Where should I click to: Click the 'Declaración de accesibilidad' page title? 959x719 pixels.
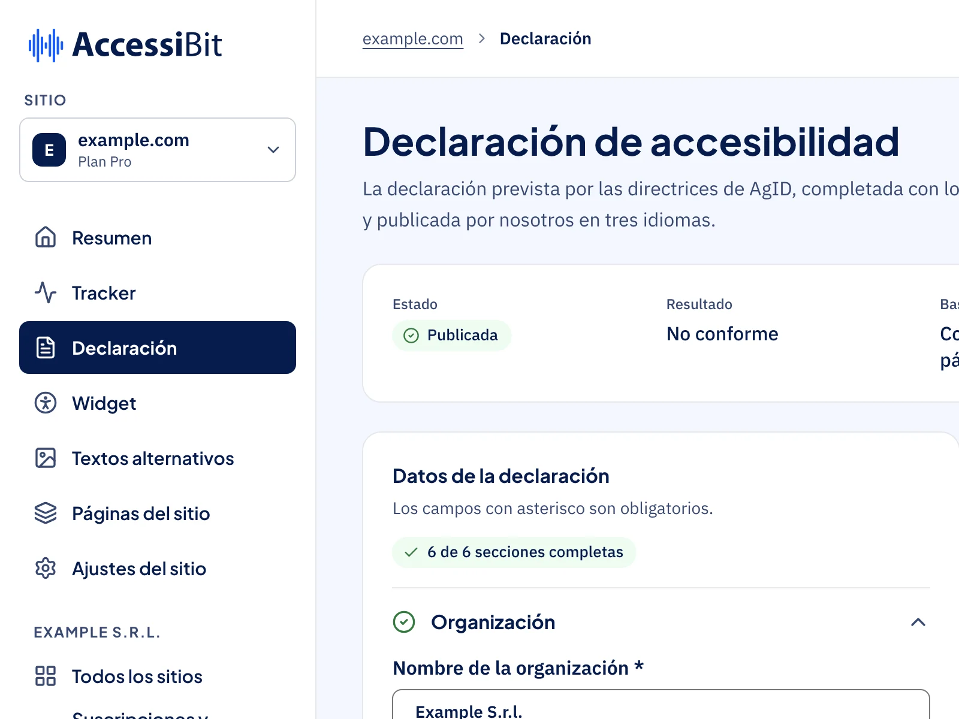(x=631, y=142)
